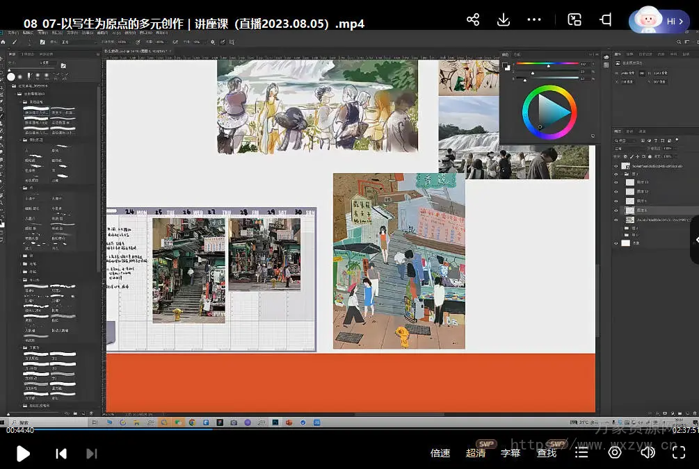699x469 pixels.
Task: Click the play button to resume video
Action: pyautogui.click(x=23, y=454)
